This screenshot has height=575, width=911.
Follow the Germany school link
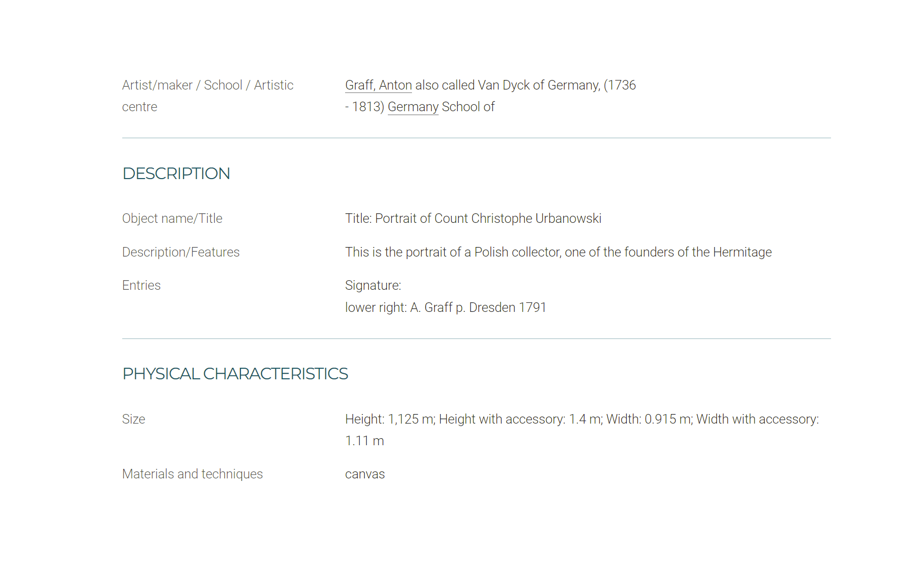pos(413,107)
